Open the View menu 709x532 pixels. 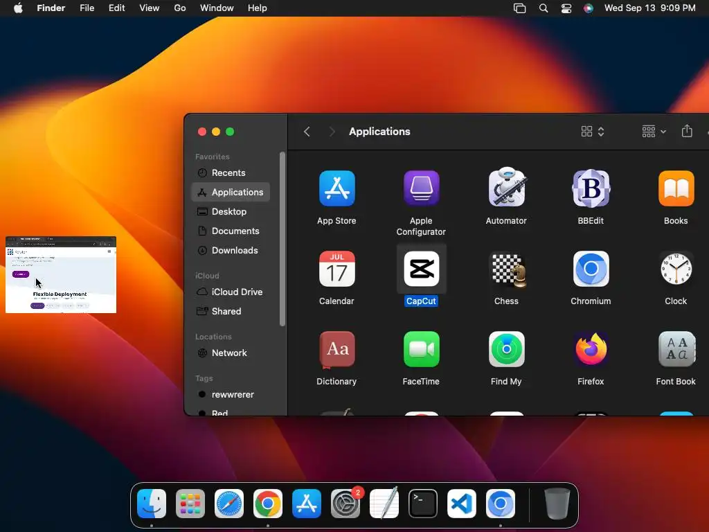click(150, 8)
